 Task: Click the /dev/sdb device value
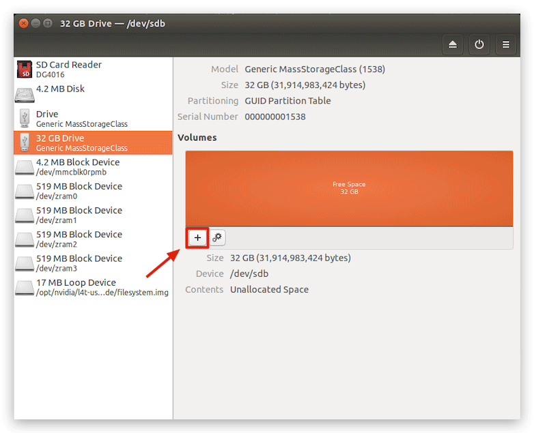[x=249, y=274]
